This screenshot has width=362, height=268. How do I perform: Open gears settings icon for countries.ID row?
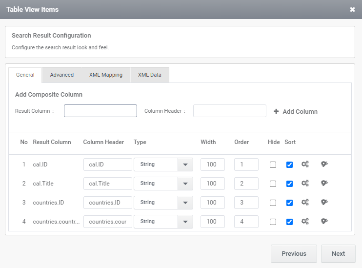(x=305, y=202)
